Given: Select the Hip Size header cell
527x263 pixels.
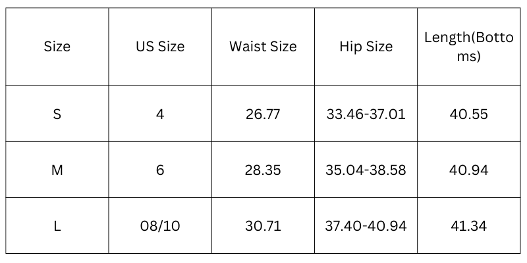Looking at the screenshot, I should click(366, 47).
